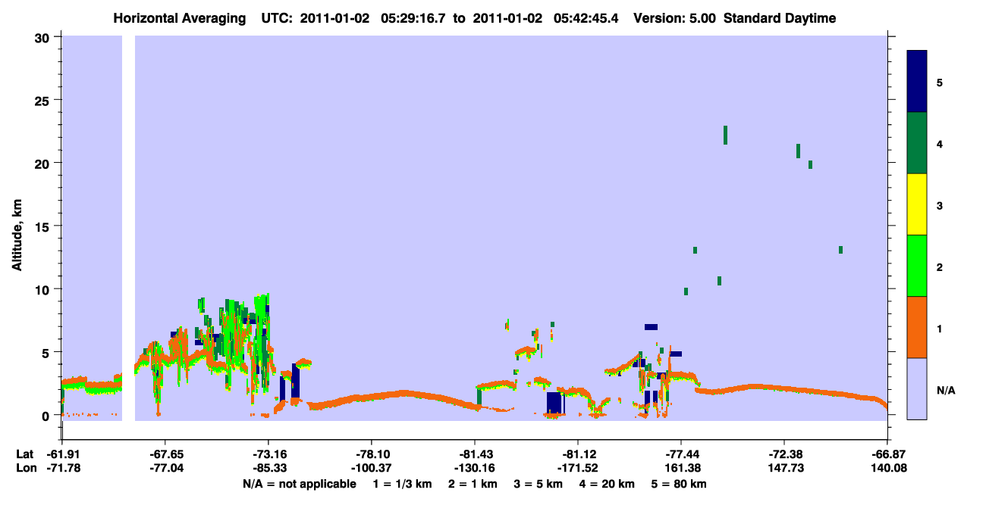Click latitude value -67.65
This screenshot has height=505, width=986.
(x=165, y=454)
